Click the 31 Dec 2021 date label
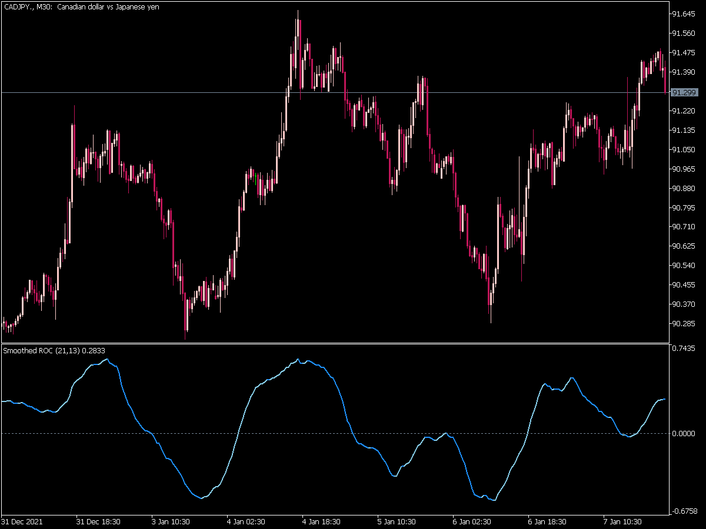The width and height of the screenshot is (706, 529). [22, 521]
